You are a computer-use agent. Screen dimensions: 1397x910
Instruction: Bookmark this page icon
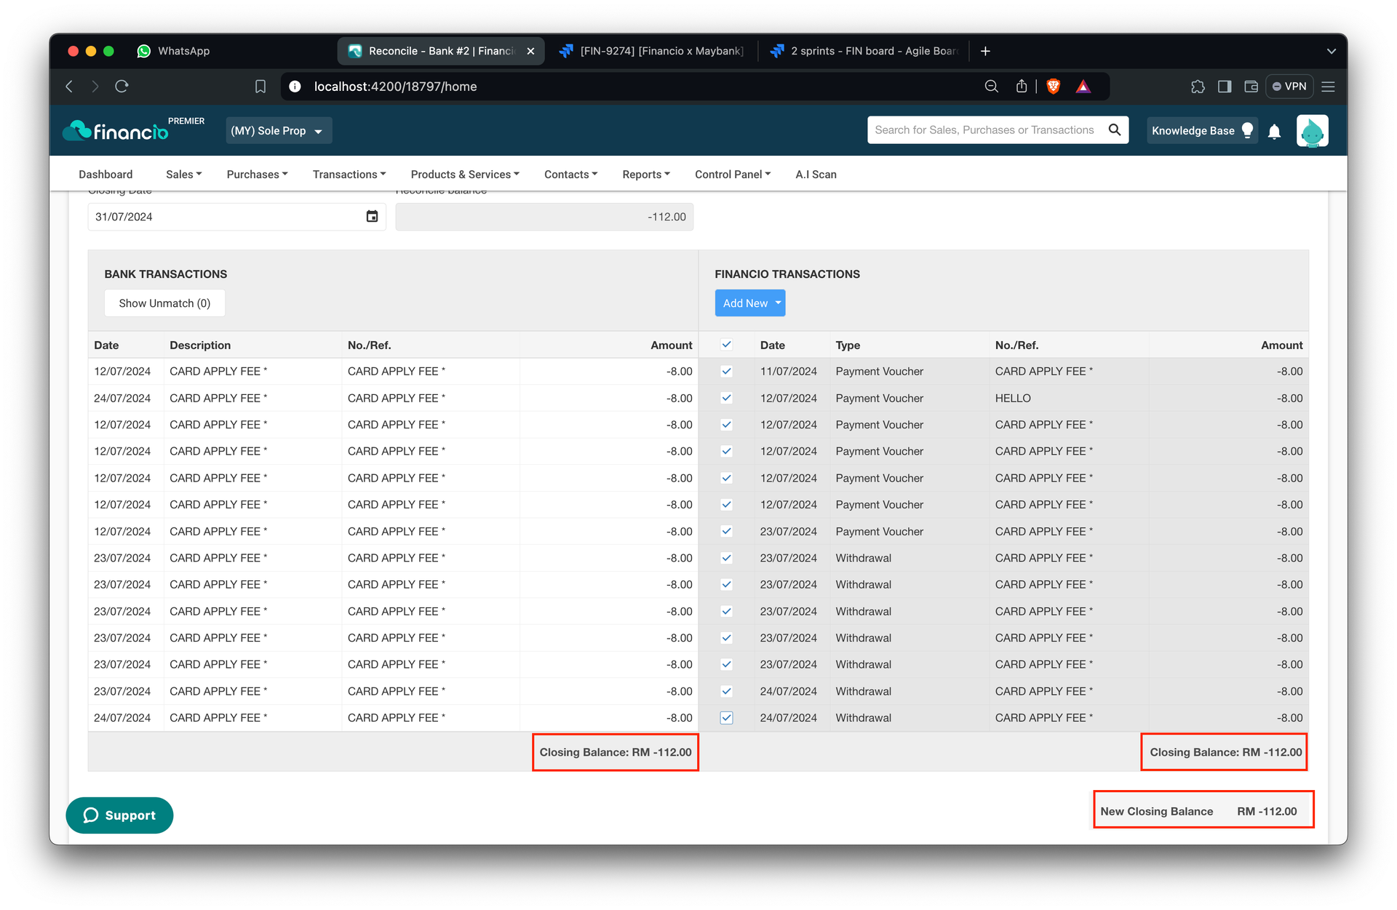[x=260, y=87]
